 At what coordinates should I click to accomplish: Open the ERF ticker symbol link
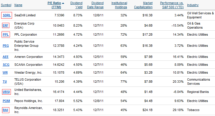6,25
